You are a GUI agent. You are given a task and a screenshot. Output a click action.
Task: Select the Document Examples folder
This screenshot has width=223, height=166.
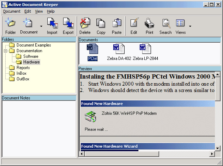point(34,45)
